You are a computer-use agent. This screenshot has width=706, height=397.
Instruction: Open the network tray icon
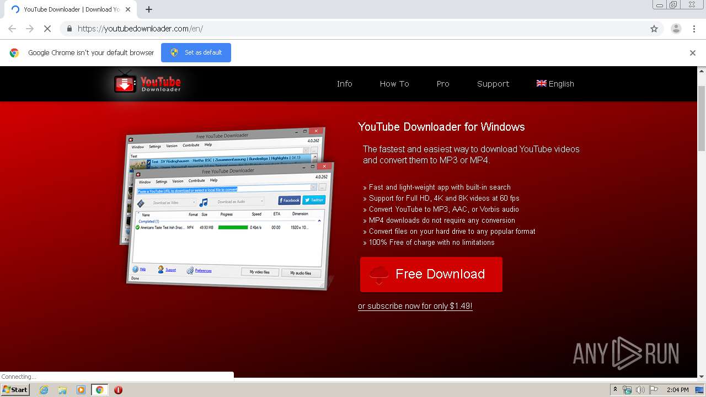tap(627, 390)
